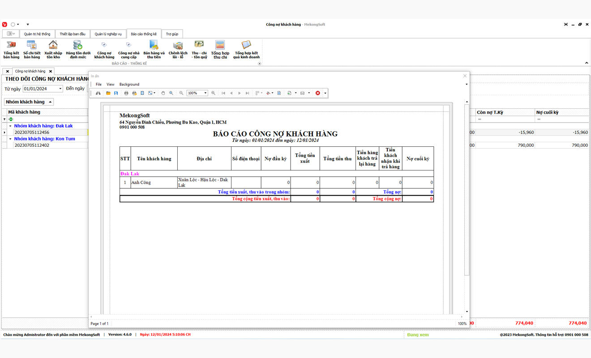Screen dimensions: 591x358
Task: Open the Background menu in print preview
Action: 129,84
